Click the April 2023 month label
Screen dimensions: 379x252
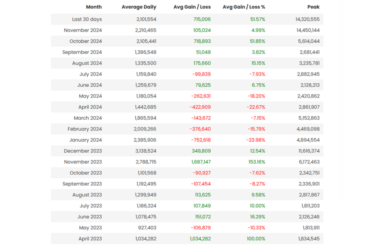point(90,239)
